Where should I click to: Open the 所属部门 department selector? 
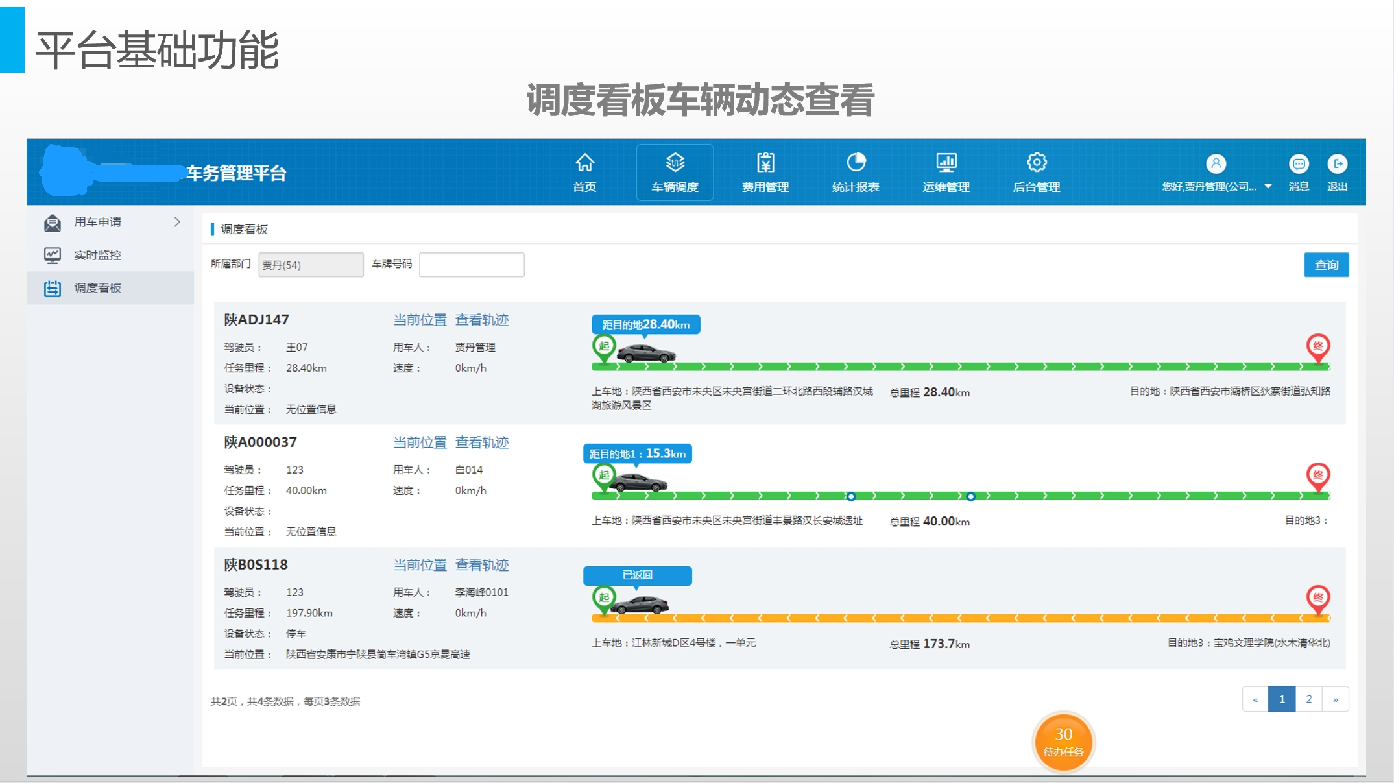point(311,265)
